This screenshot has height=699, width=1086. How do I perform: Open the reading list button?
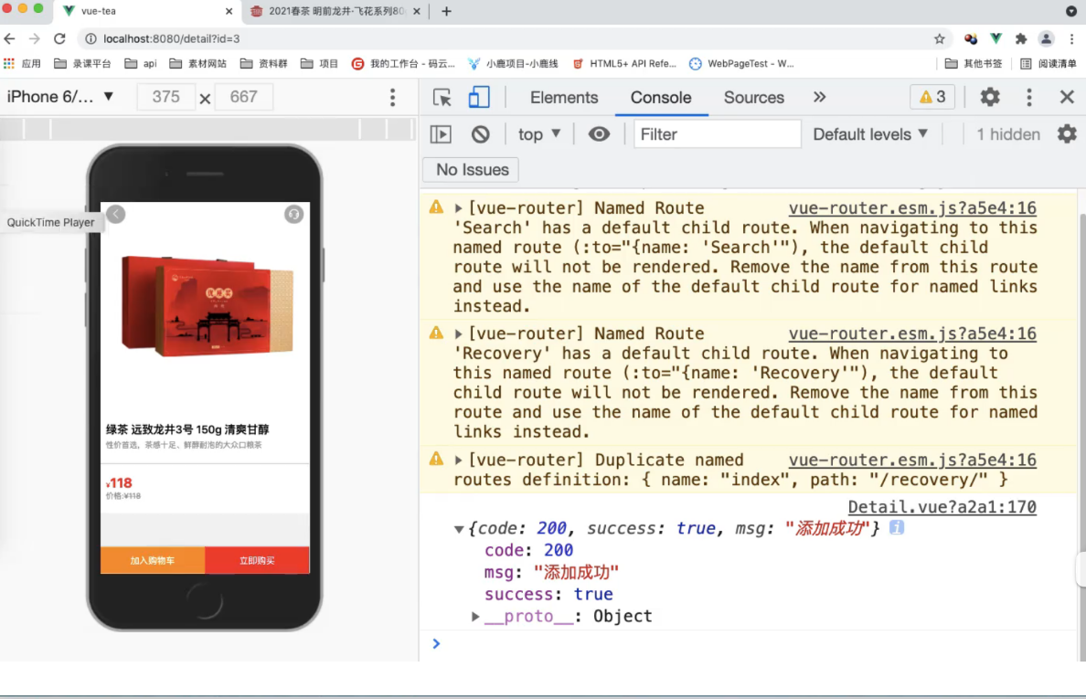1048,64
